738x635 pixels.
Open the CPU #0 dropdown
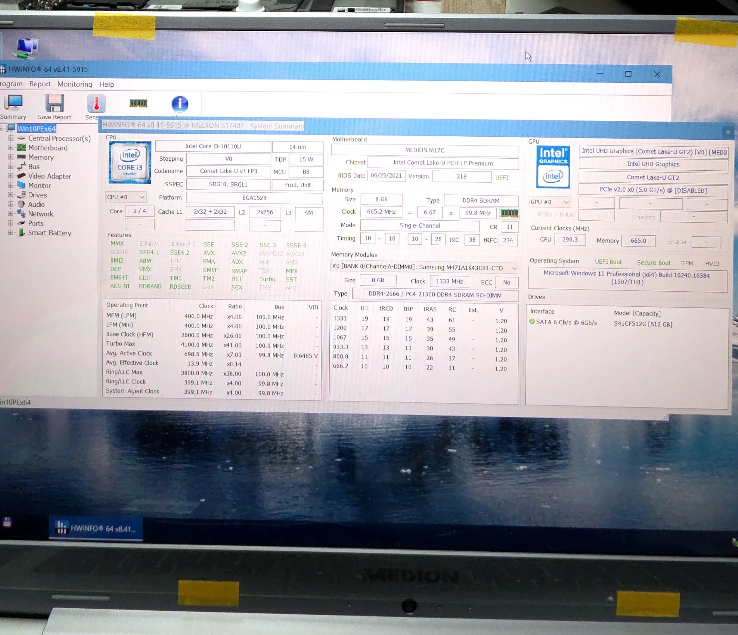(x=126, y=197)
